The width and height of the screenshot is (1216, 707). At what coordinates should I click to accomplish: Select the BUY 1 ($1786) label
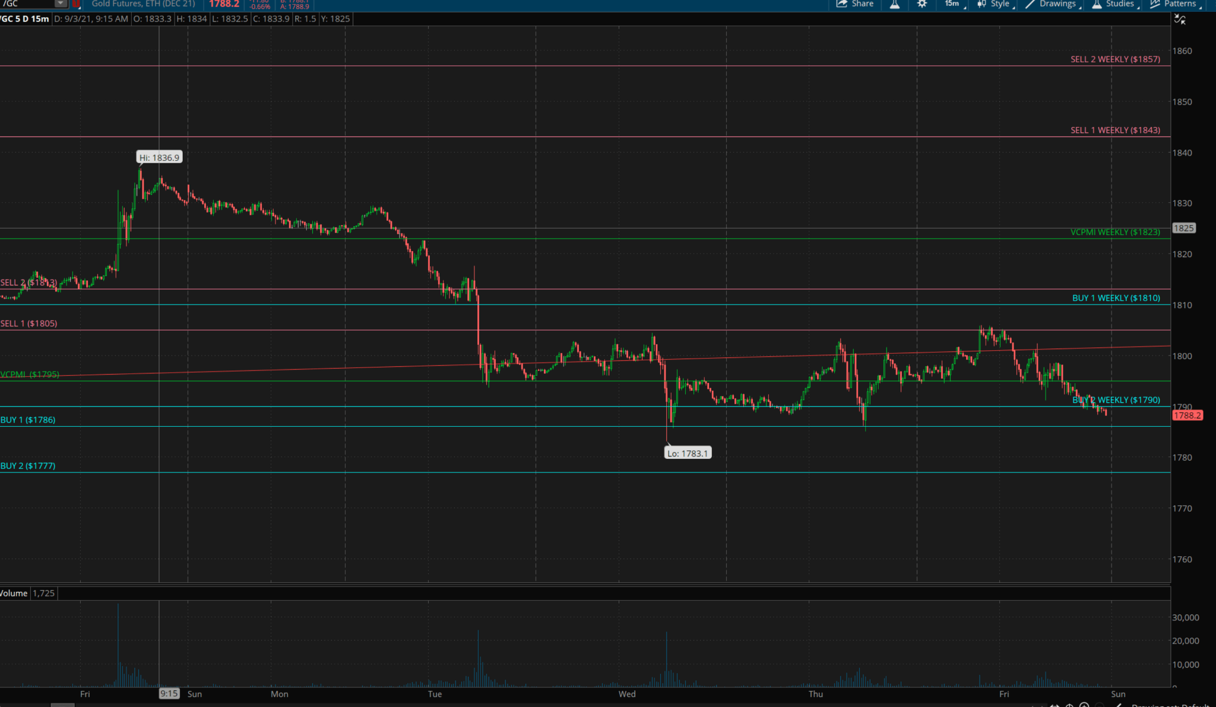coord(28,420)
